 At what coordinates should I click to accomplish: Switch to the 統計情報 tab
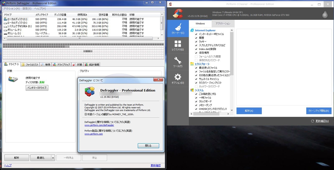[92, 65]
